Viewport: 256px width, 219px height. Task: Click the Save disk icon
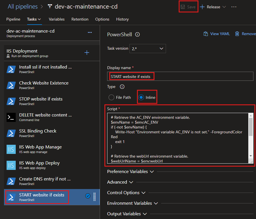tap(183, 7)
